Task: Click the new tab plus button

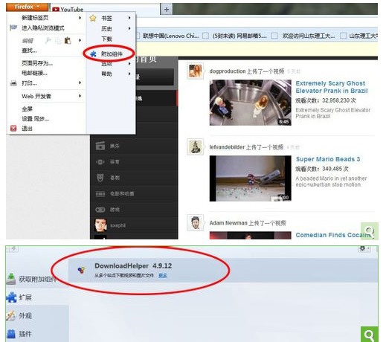Action: [167, 10]
